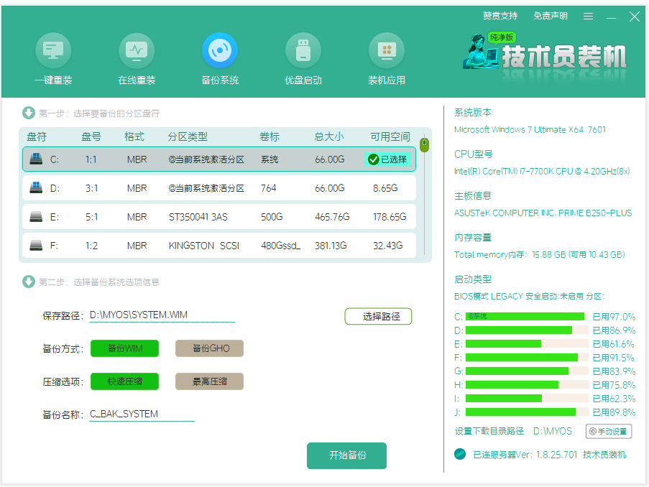
Task: Select the E: ST350041 3AS partition row
Action: [219, 217]
